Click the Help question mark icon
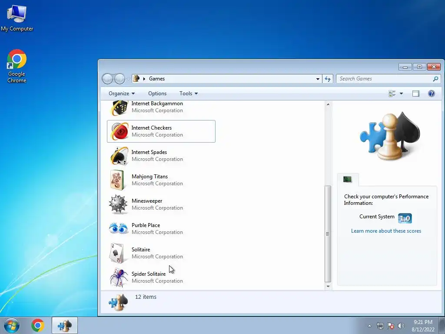445x334 pixels. 432,94
